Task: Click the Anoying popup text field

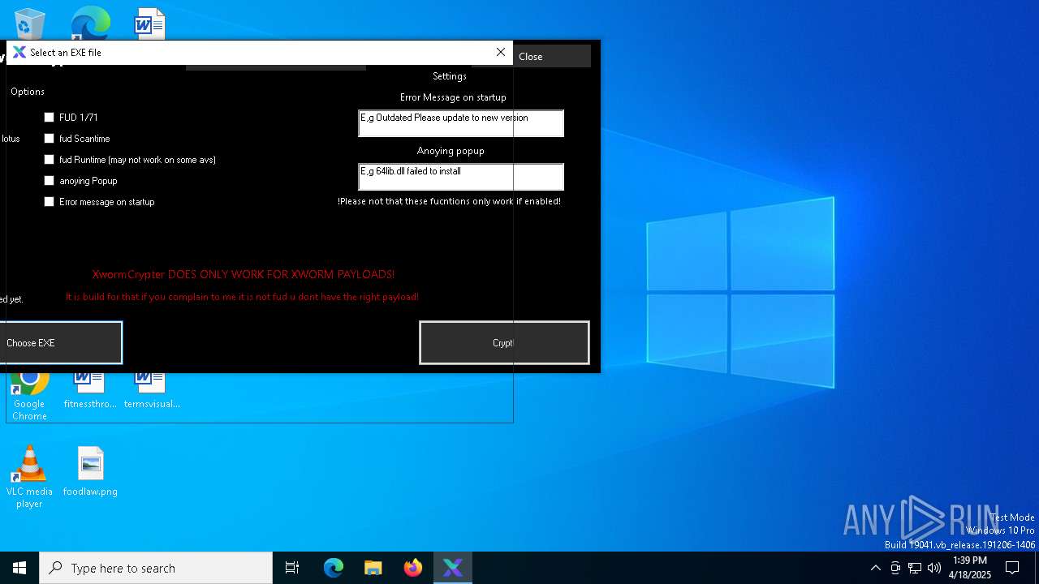Action: pos(461,177)
